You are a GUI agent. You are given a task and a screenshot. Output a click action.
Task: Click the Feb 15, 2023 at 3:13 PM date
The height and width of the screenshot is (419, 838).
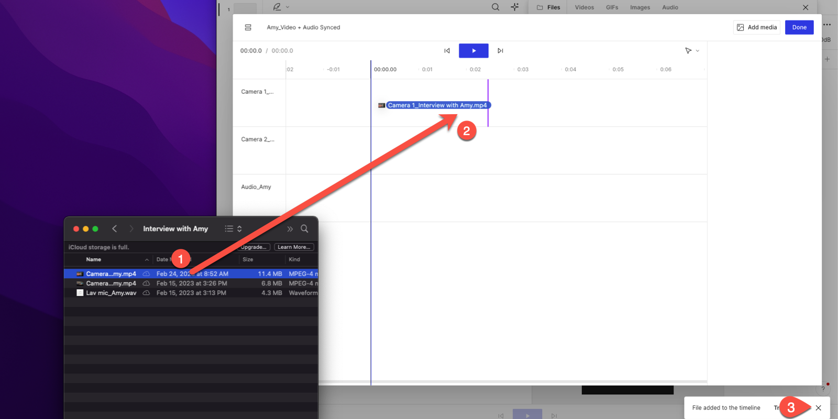pyautogui.click(x=191, y=293)
